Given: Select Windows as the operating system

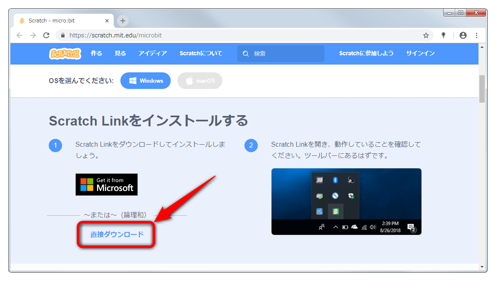Looking at the screenshot, I should tap(145, 81).
